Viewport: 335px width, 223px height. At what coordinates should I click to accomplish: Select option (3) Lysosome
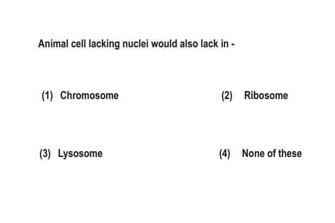tap(71, 153)
